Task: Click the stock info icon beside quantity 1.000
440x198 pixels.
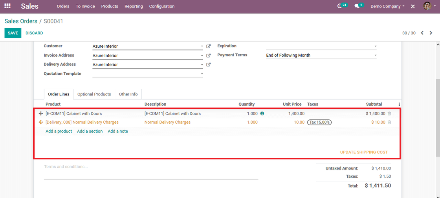Action: (262, 113)
